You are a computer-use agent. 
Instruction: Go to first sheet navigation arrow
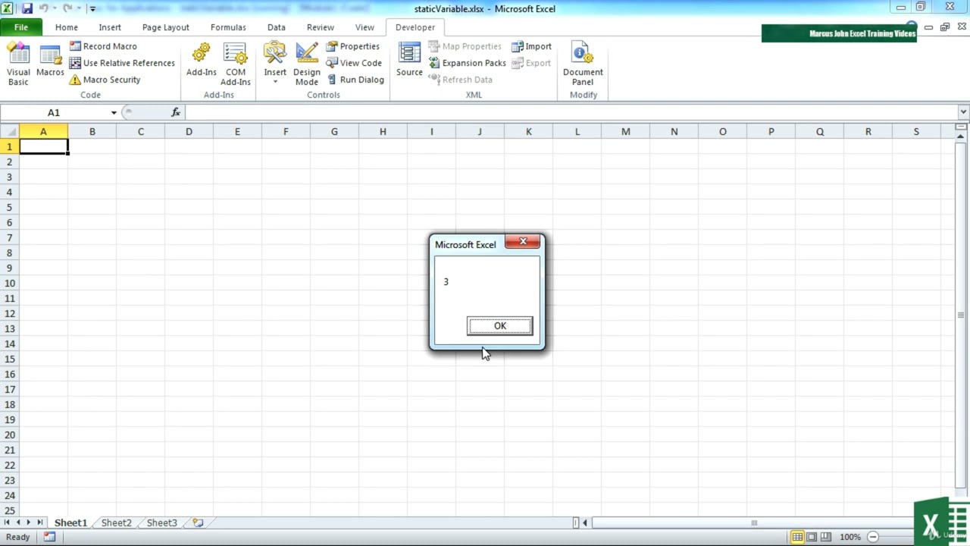7,522
